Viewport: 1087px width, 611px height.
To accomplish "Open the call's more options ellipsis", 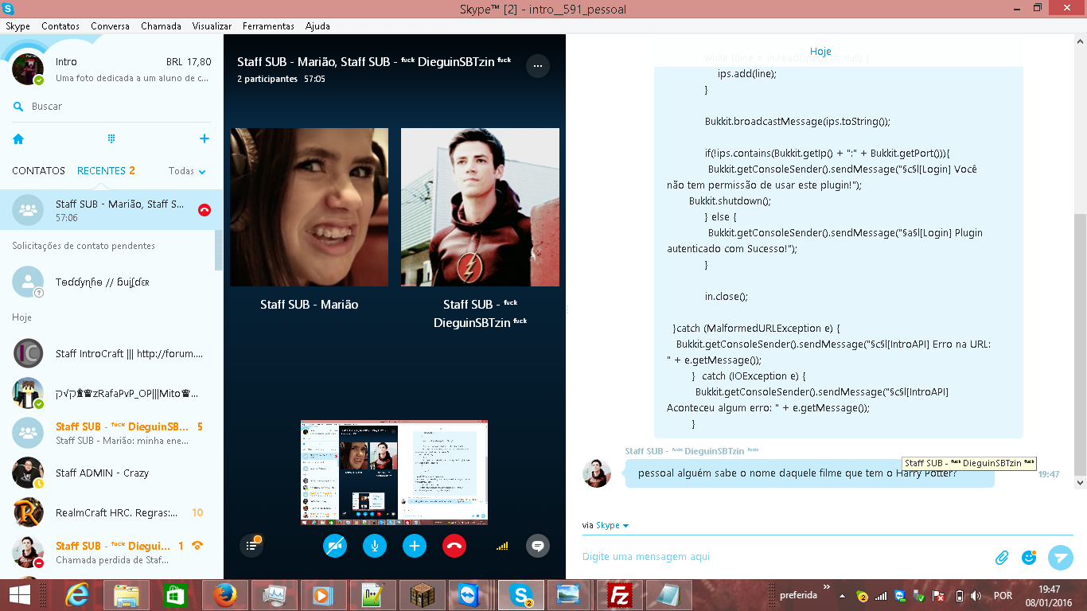I will point(538,66).
